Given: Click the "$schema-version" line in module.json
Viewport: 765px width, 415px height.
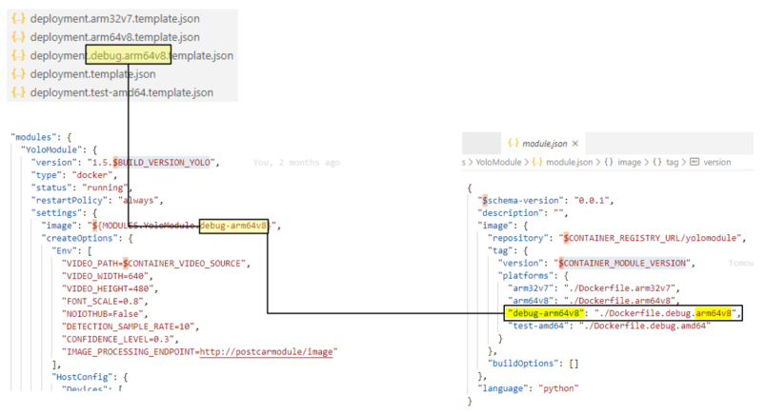Looking at the screenshot, I should 546,201.
